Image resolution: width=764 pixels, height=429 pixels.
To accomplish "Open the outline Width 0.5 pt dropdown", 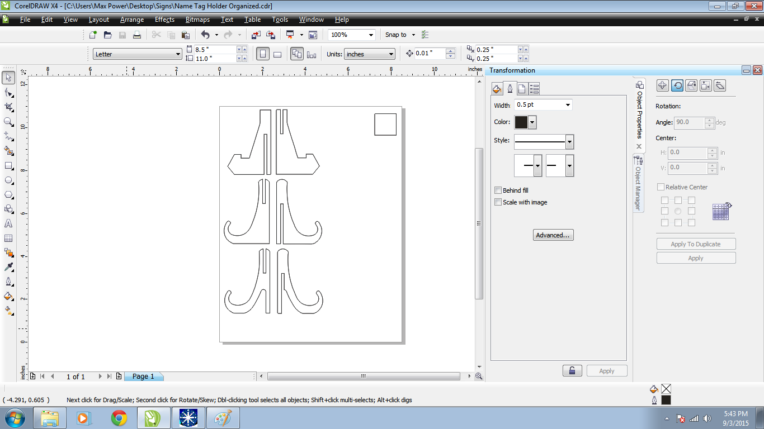I will pos(568,105).
